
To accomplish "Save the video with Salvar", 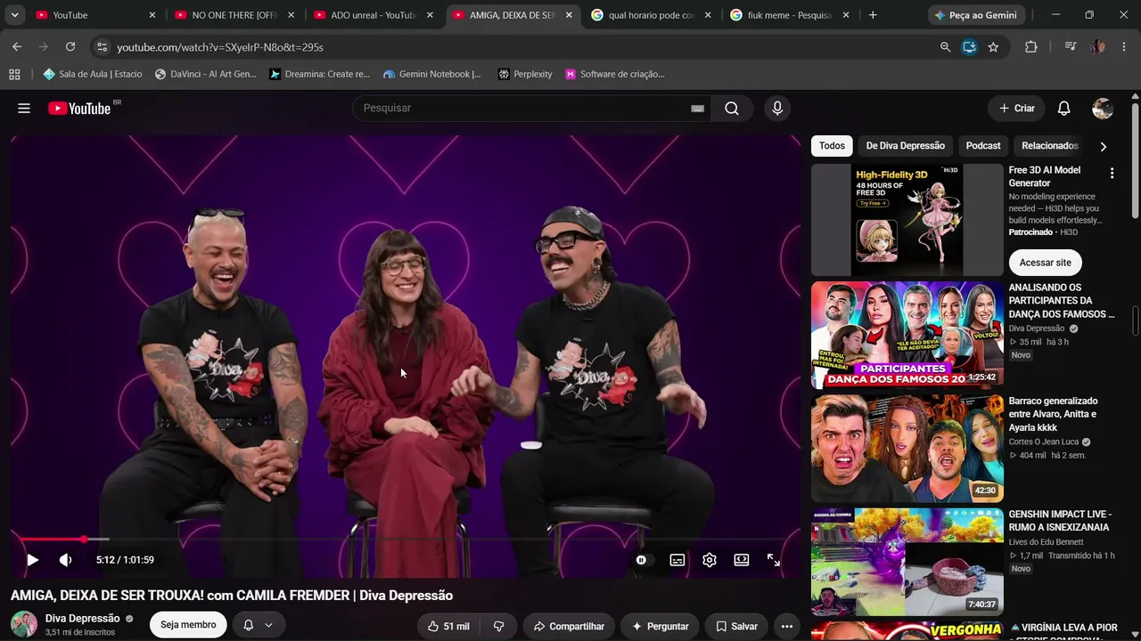I will pyautogui.click(x=737, y=627).
